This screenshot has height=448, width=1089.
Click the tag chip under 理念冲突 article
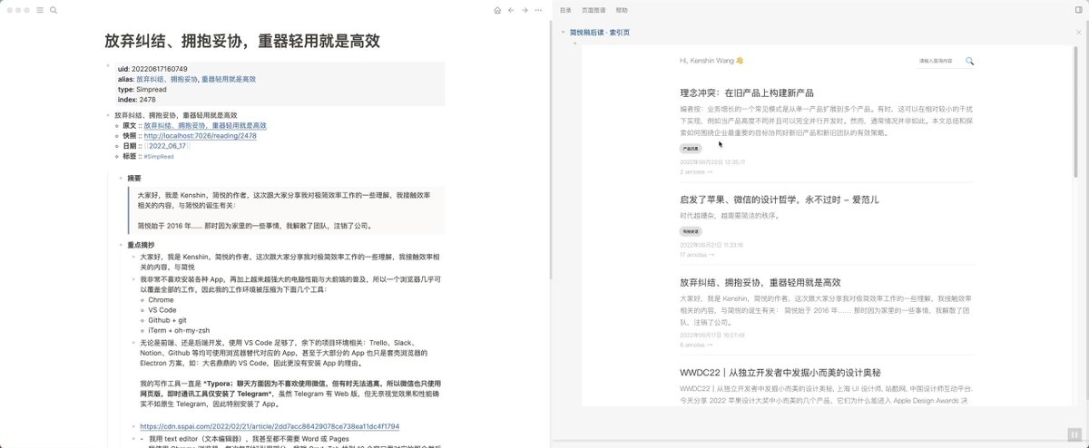690,147
